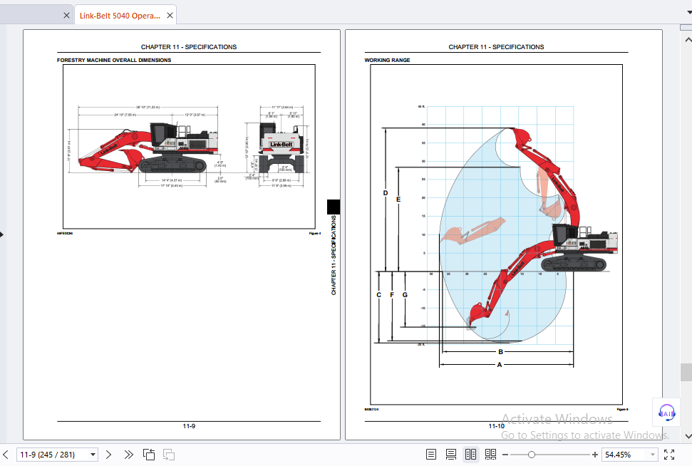
Task: Click the forestry machine dimensions figure
Action: point(189,147)
